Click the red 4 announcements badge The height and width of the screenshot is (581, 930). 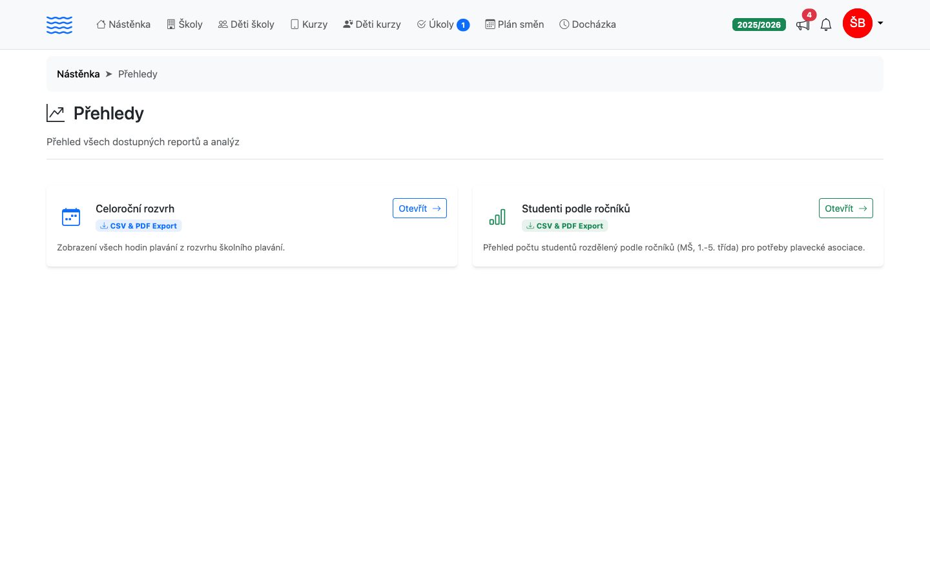coord(809,15)
